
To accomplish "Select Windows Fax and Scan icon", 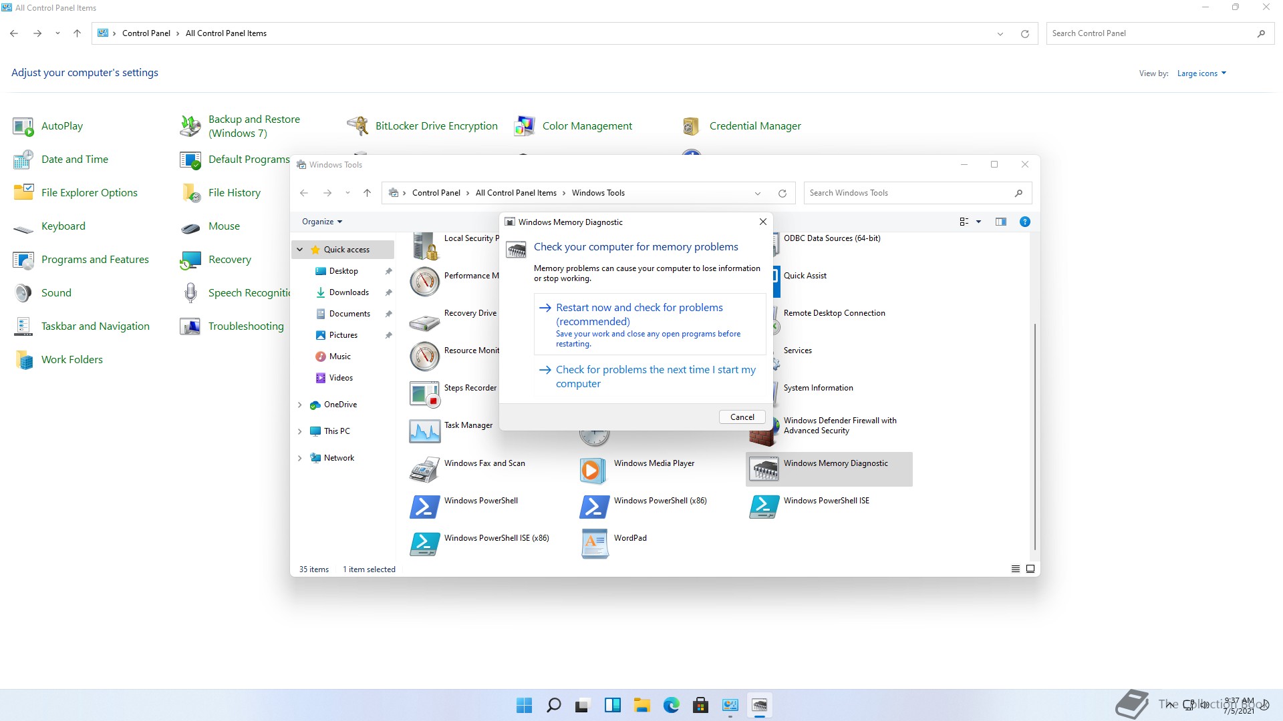I will (424, 469).
